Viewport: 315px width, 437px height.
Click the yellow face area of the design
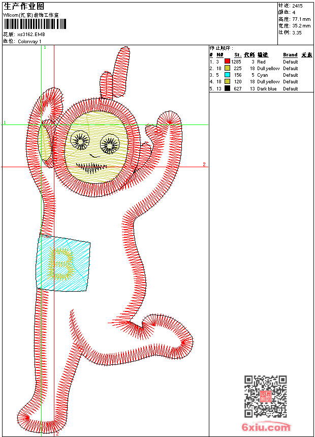[x=97, y=147]
